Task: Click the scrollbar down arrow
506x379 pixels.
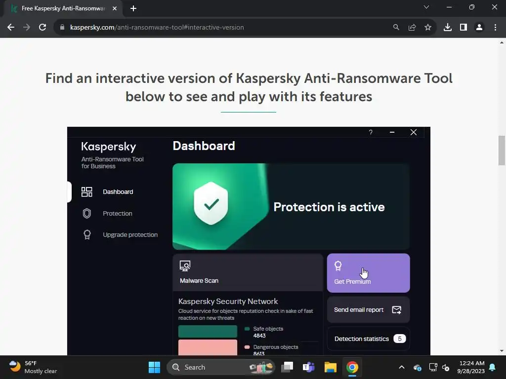Action: (502, 351)
